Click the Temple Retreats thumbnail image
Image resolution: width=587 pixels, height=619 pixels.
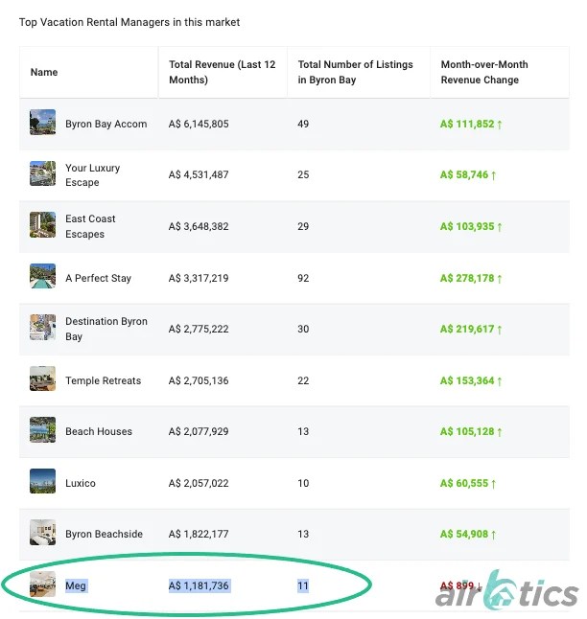coord(43,378)
